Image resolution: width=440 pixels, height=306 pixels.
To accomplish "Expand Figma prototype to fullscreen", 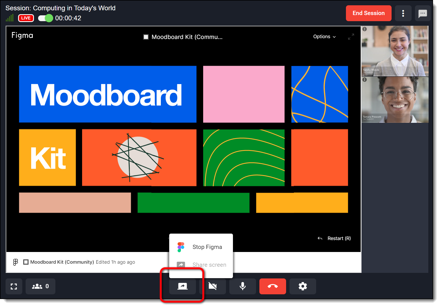I will tap(351, 36).
